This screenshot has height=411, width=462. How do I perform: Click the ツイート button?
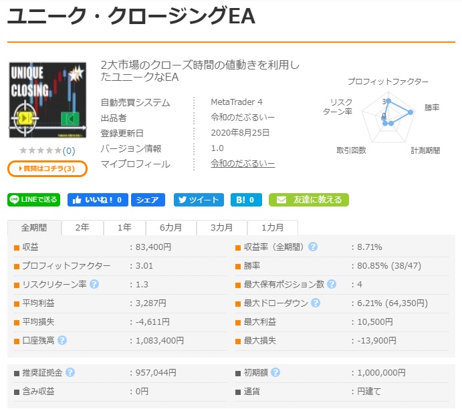tap(199, 200)
